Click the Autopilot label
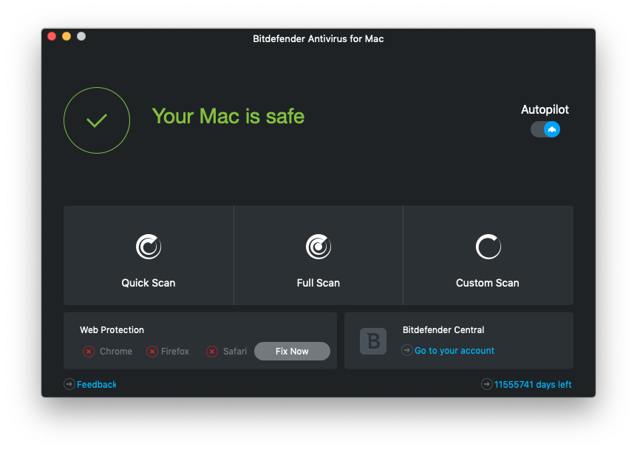Viewport: 637px width, 452px height. tap(545, 109)
